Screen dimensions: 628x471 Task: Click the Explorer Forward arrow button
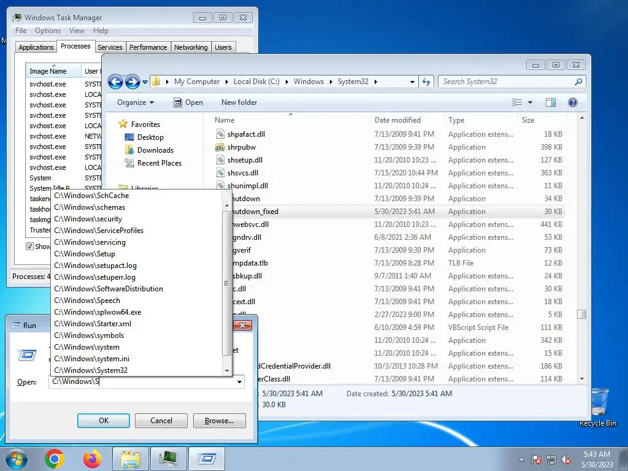point(132,82)
